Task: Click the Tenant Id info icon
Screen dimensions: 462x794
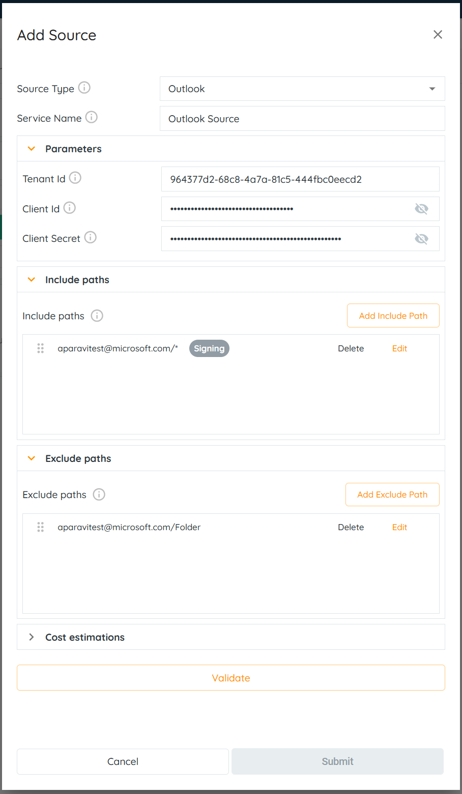Action: [75, 178]
